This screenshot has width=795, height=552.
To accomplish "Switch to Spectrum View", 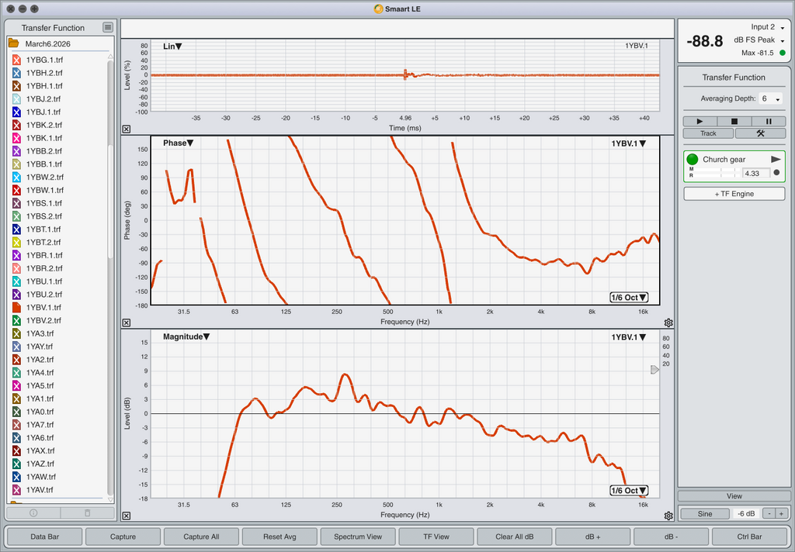I will [357, 536].
